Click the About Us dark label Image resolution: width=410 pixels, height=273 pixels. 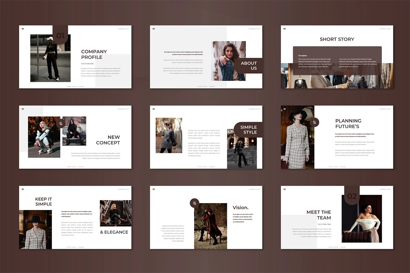tap(248, 66)
